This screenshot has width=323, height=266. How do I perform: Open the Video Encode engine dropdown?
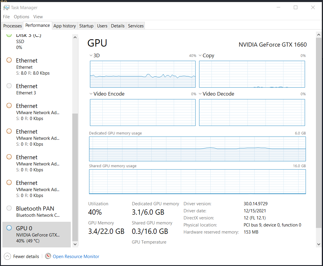tap(91, 94)
